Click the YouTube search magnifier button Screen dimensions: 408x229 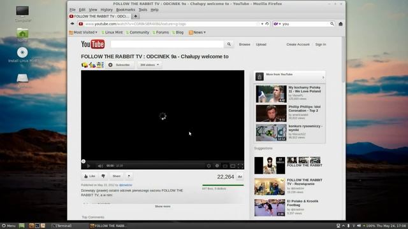pyautogui.click(x=229, y=45)
